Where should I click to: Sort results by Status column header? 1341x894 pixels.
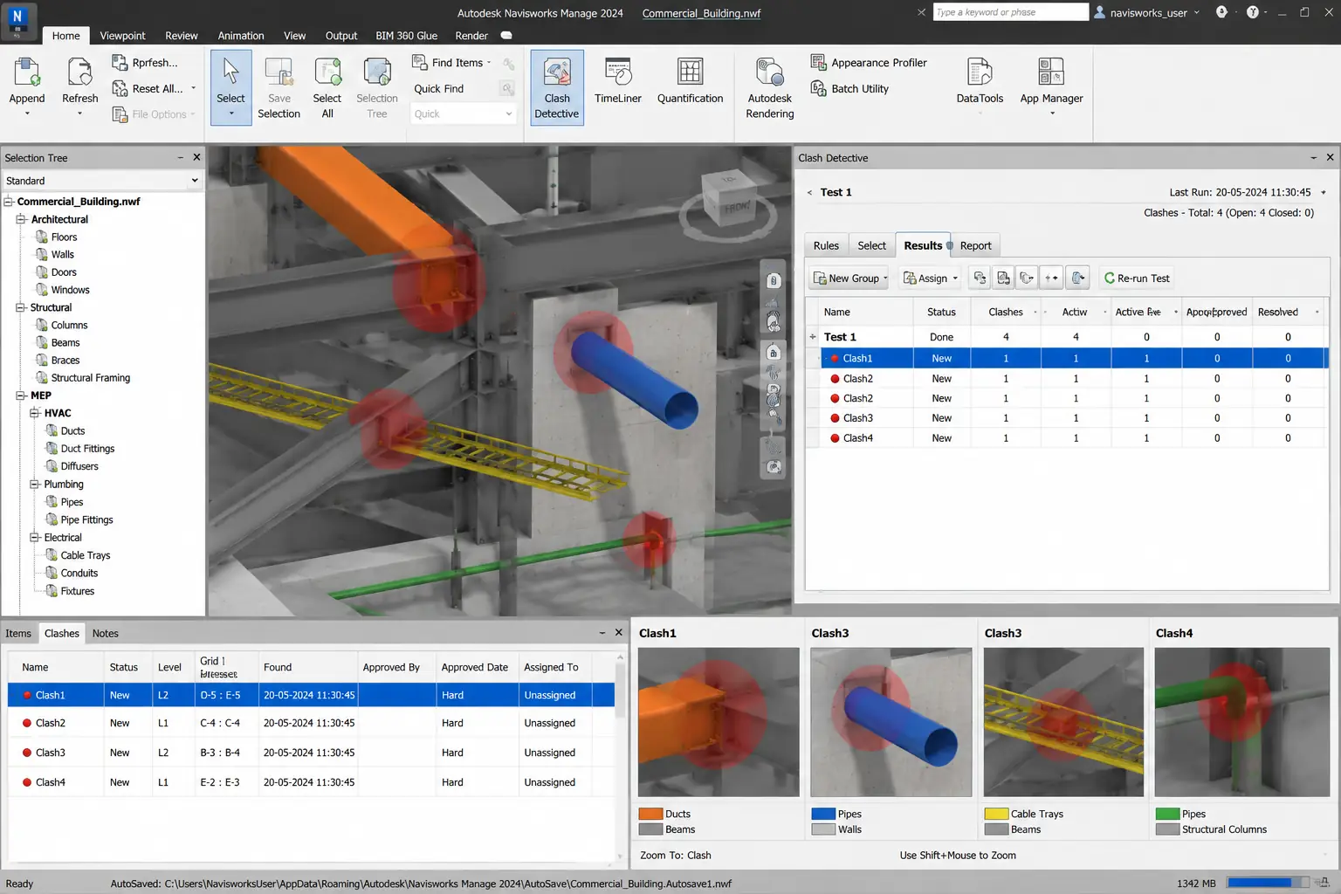tap(941, 312)
